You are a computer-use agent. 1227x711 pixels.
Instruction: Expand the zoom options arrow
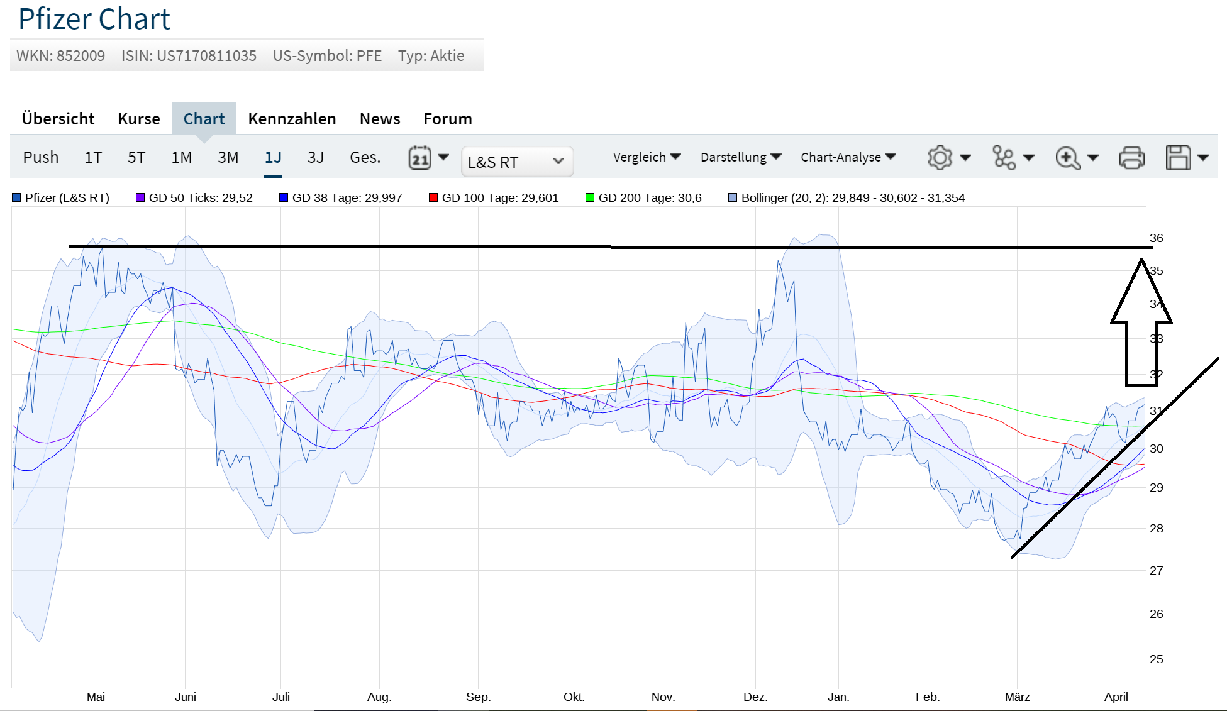(1093, 157)
